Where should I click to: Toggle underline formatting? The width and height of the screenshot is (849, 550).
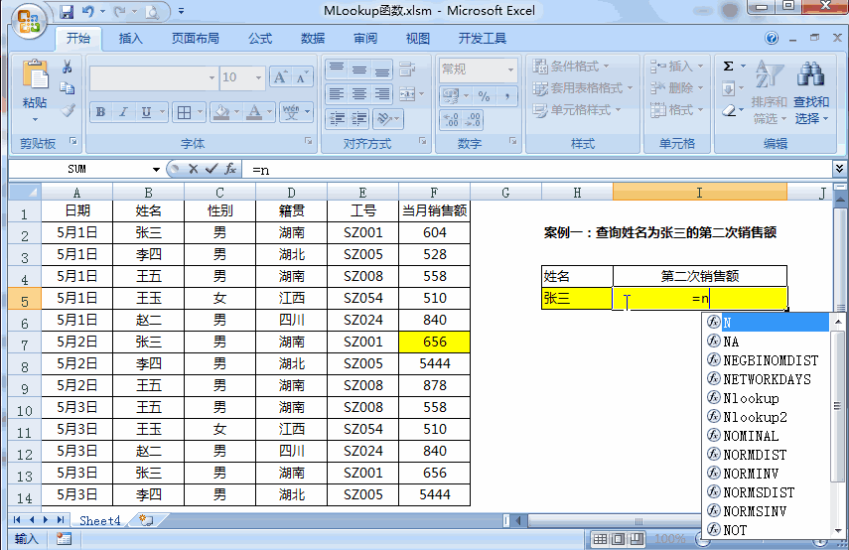[146, 112]
